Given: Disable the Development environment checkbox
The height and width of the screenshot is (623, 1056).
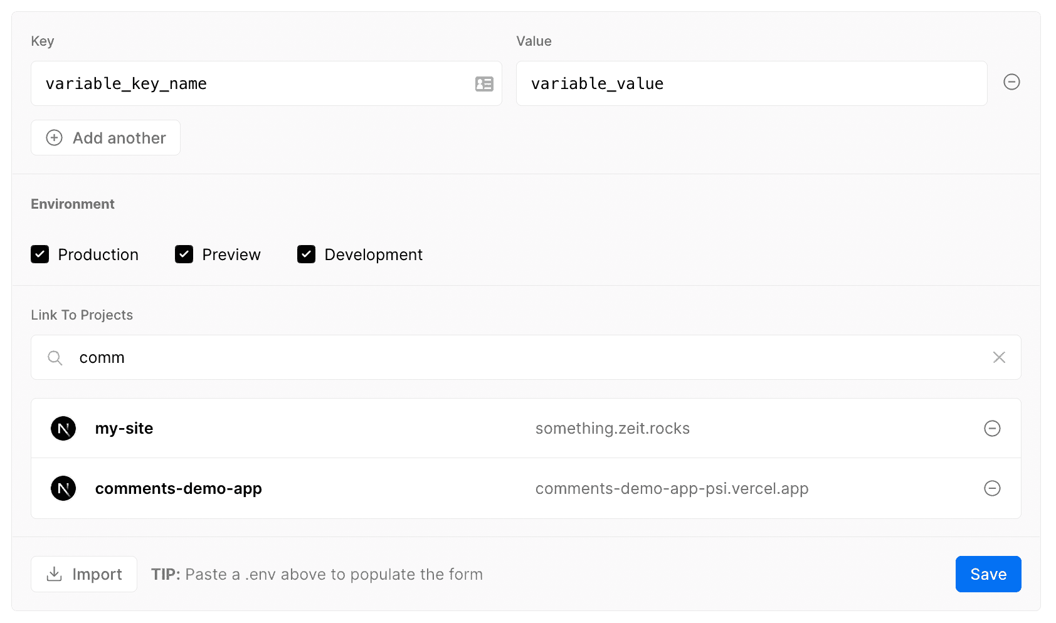Looking at the screenshot, I should (x=306, y=254).
